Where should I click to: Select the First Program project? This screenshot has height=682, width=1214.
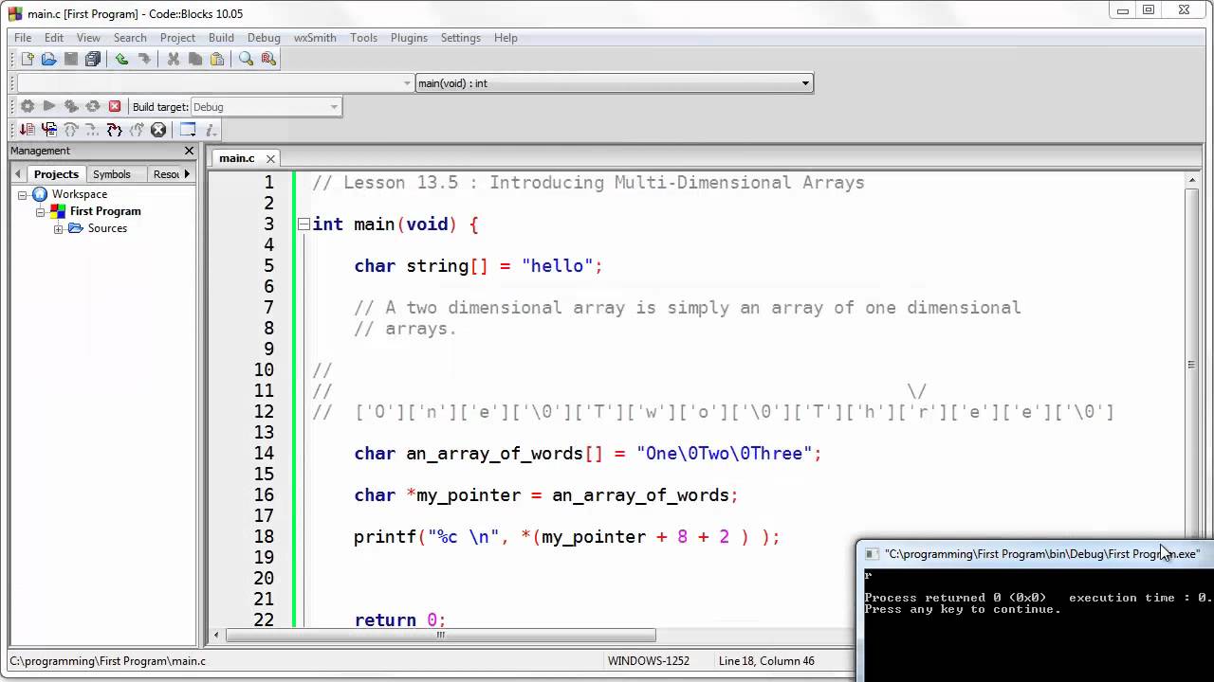[x=105, y=211]
